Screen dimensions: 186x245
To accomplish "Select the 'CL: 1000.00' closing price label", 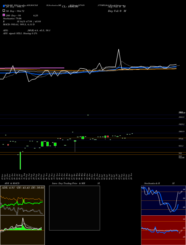I will pyautogui.click(x=70, y=7).
